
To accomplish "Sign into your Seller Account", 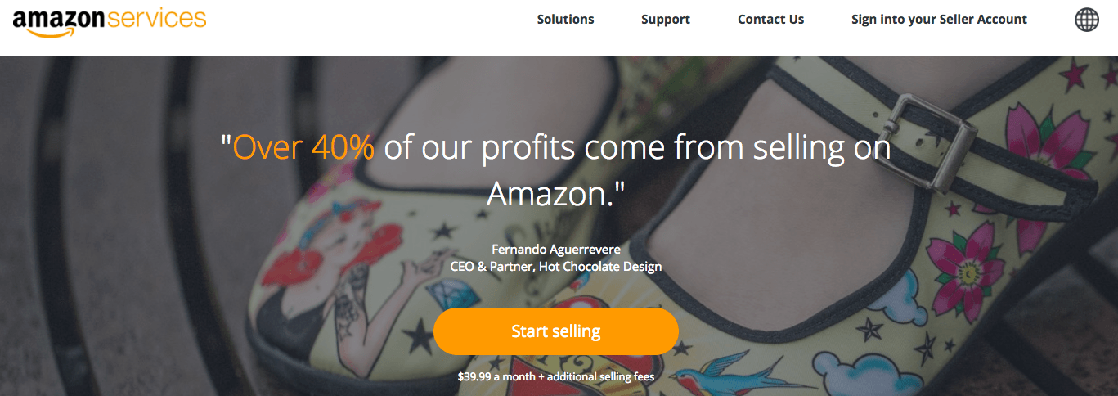I will (939, 20).
